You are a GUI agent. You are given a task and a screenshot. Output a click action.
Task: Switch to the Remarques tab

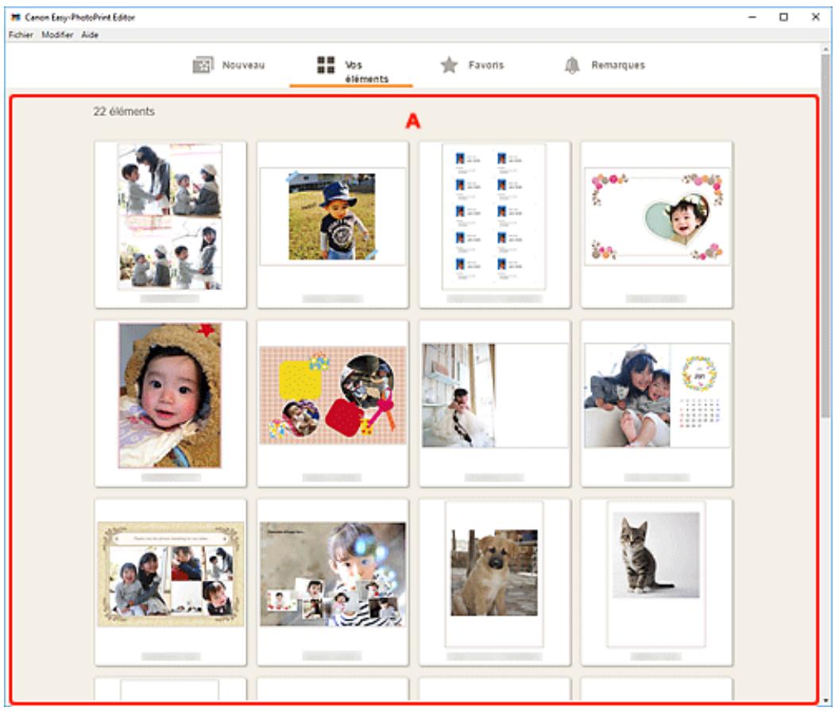(604, 65)
